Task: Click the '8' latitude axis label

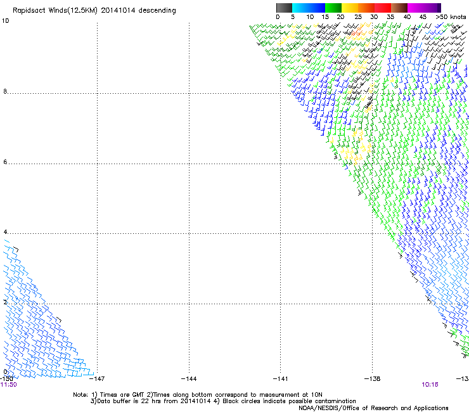Action: (5, 91)
